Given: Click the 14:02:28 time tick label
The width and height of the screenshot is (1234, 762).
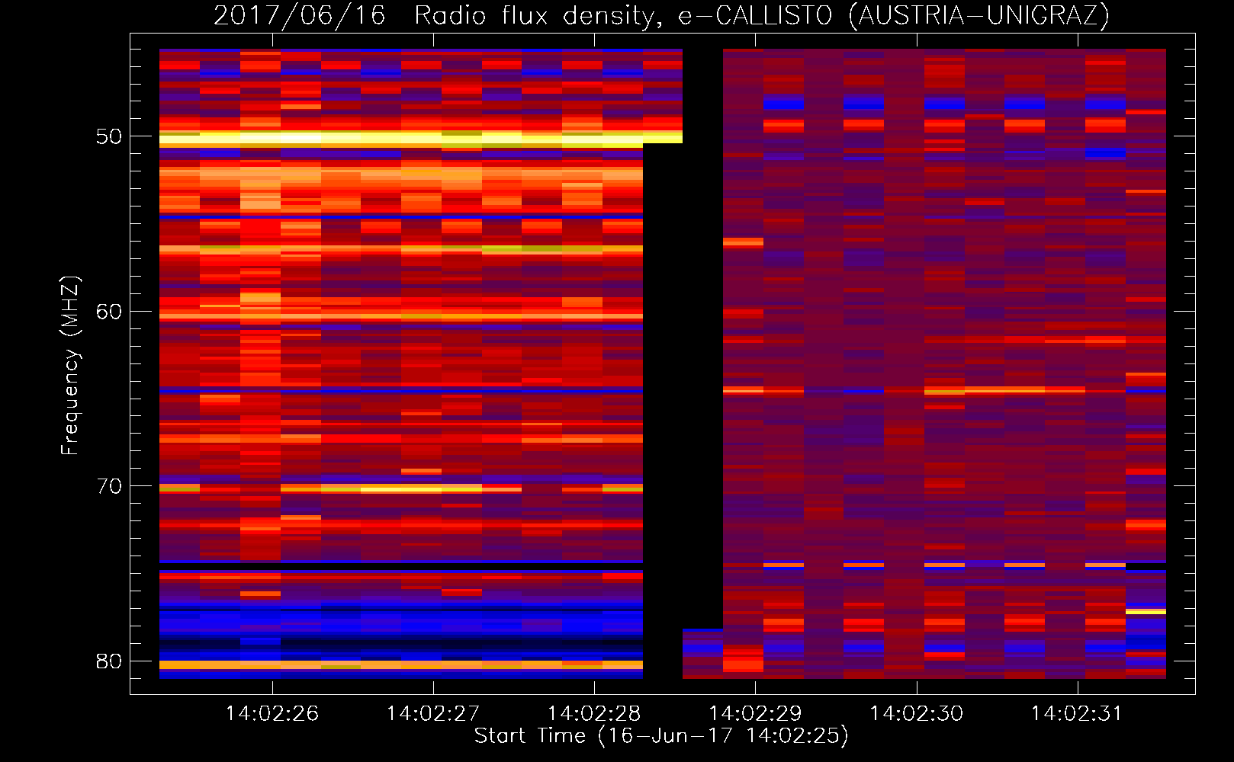Looking at the screenshot, I should [594, 714].
